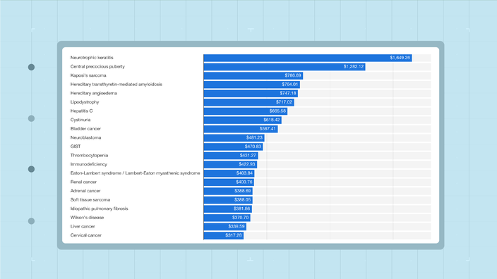The width and height of the screenshot is (497, 279).
Task: Click the Neurotrophic keratitis label
Action: point(92,58)
